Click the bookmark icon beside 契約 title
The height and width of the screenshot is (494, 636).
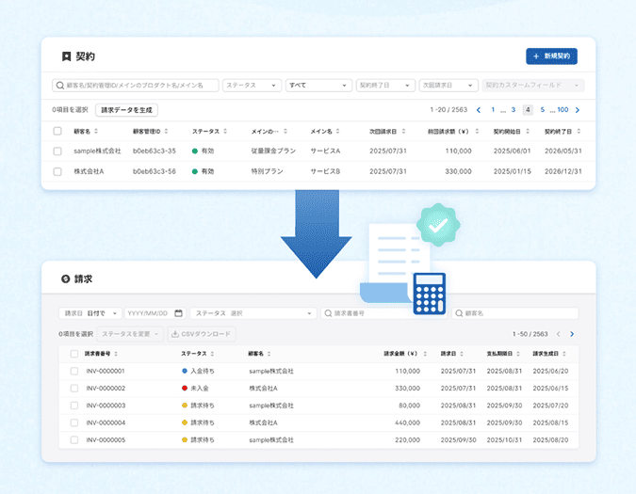click(x=66, y=56)
